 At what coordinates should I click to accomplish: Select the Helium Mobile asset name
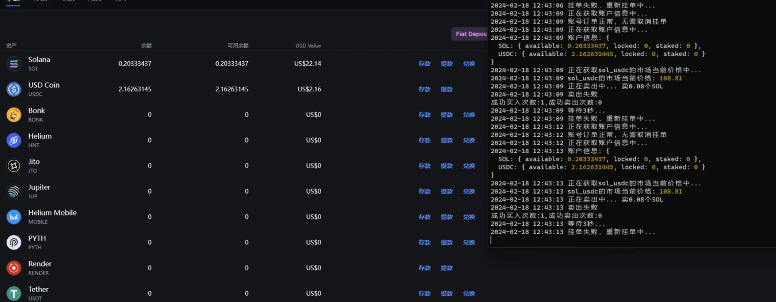(52, 213)
